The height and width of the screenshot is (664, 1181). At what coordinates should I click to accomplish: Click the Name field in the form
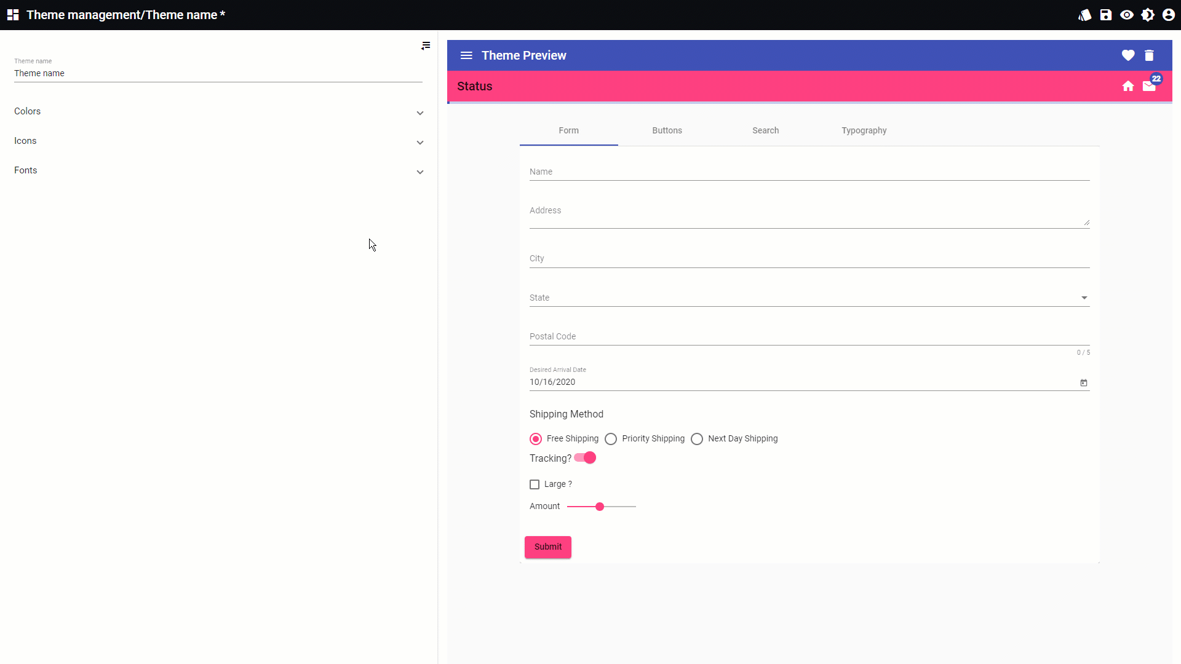click(x=809, y=172)
